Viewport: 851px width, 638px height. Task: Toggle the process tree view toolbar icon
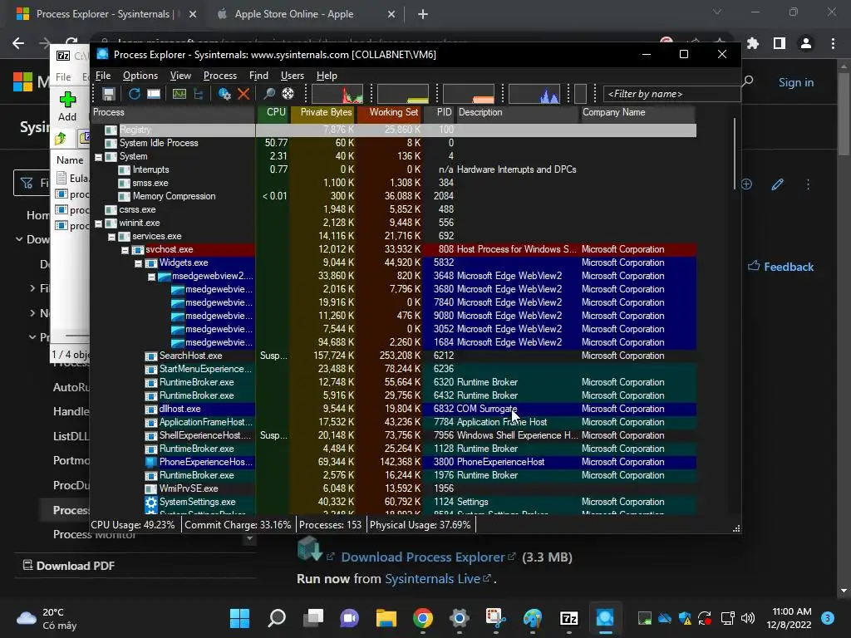coord(199,94)
